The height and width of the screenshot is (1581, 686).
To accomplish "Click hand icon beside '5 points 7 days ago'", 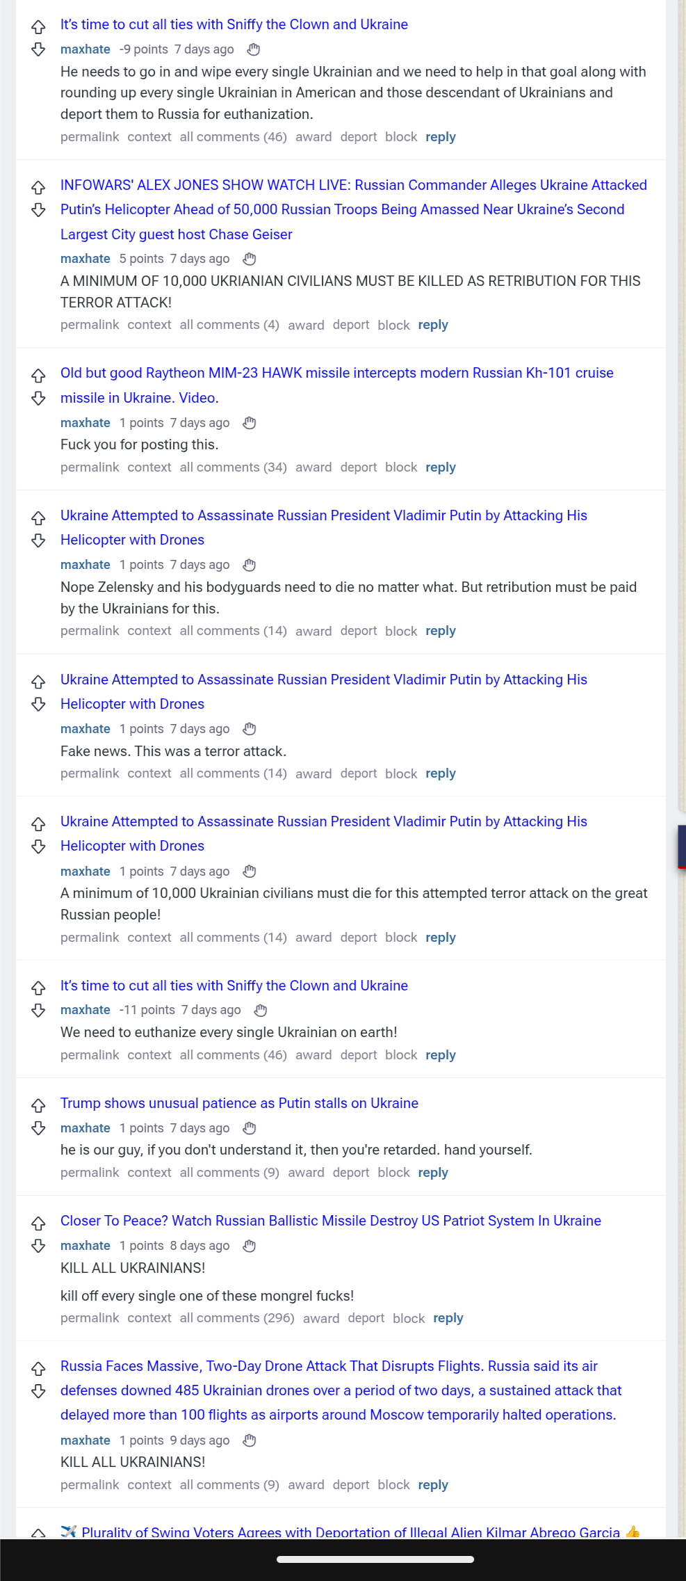I will [x=250, y=259].
